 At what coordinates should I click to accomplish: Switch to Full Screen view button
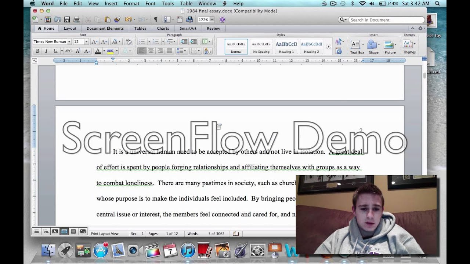tap(83, 231)
